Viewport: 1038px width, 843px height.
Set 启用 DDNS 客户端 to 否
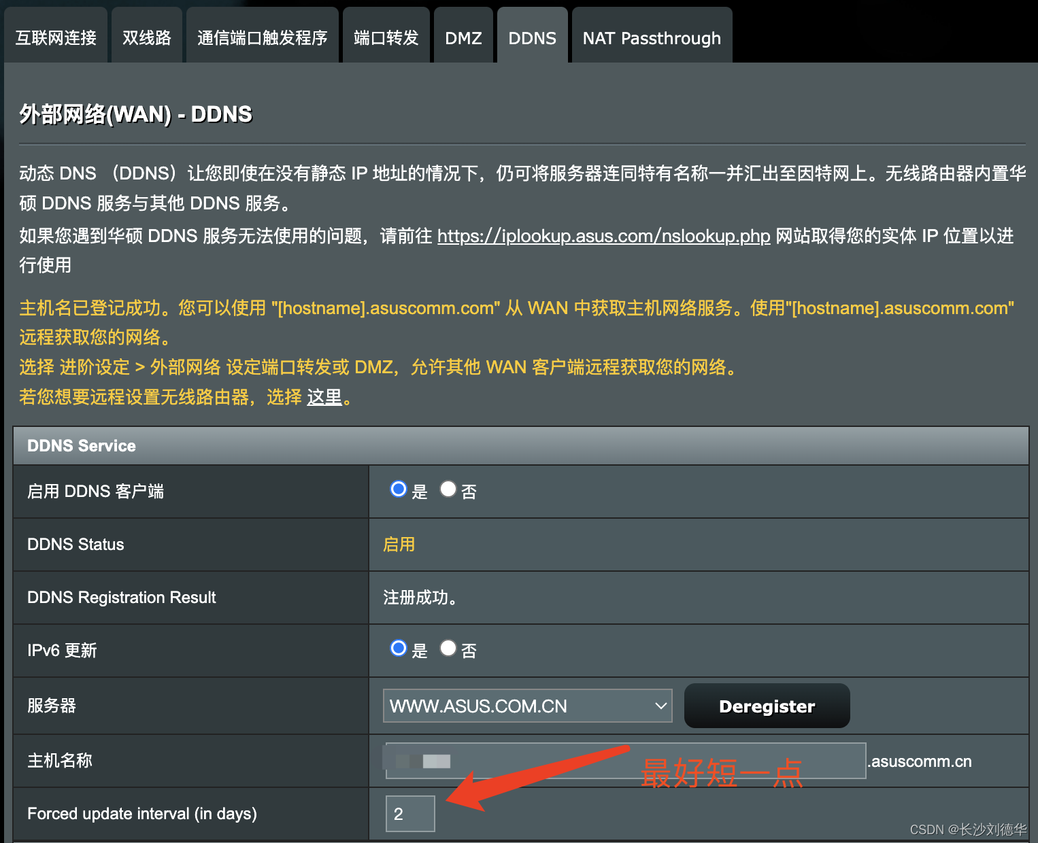coord(448,489)
